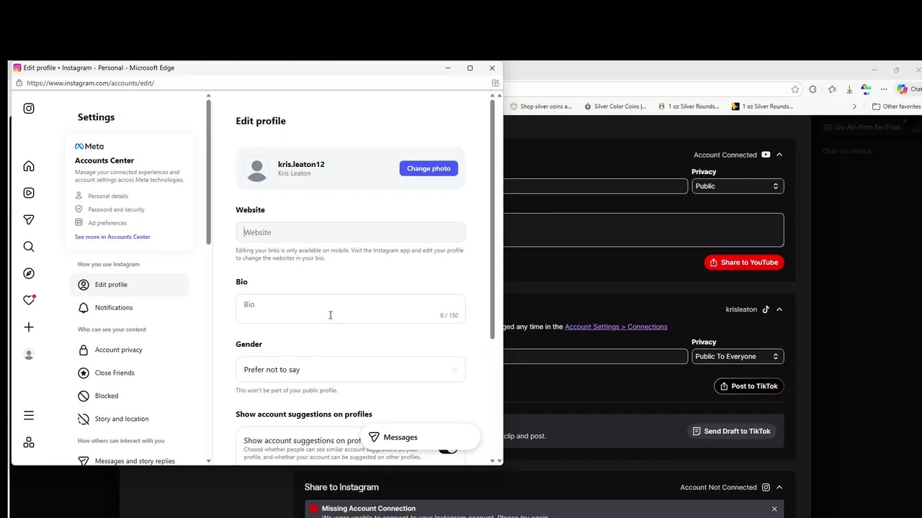922x518 pixels.
Task: Open Also from Meta apps icon
Action: (29, 442)
